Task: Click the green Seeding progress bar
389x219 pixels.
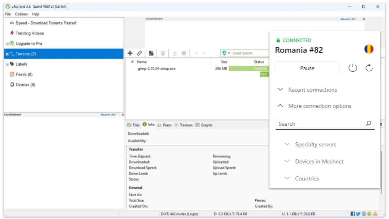Action: tap(249, 68)
